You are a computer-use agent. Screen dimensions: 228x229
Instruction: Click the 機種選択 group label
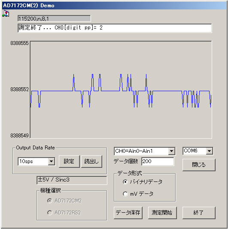tap(50, 190)
